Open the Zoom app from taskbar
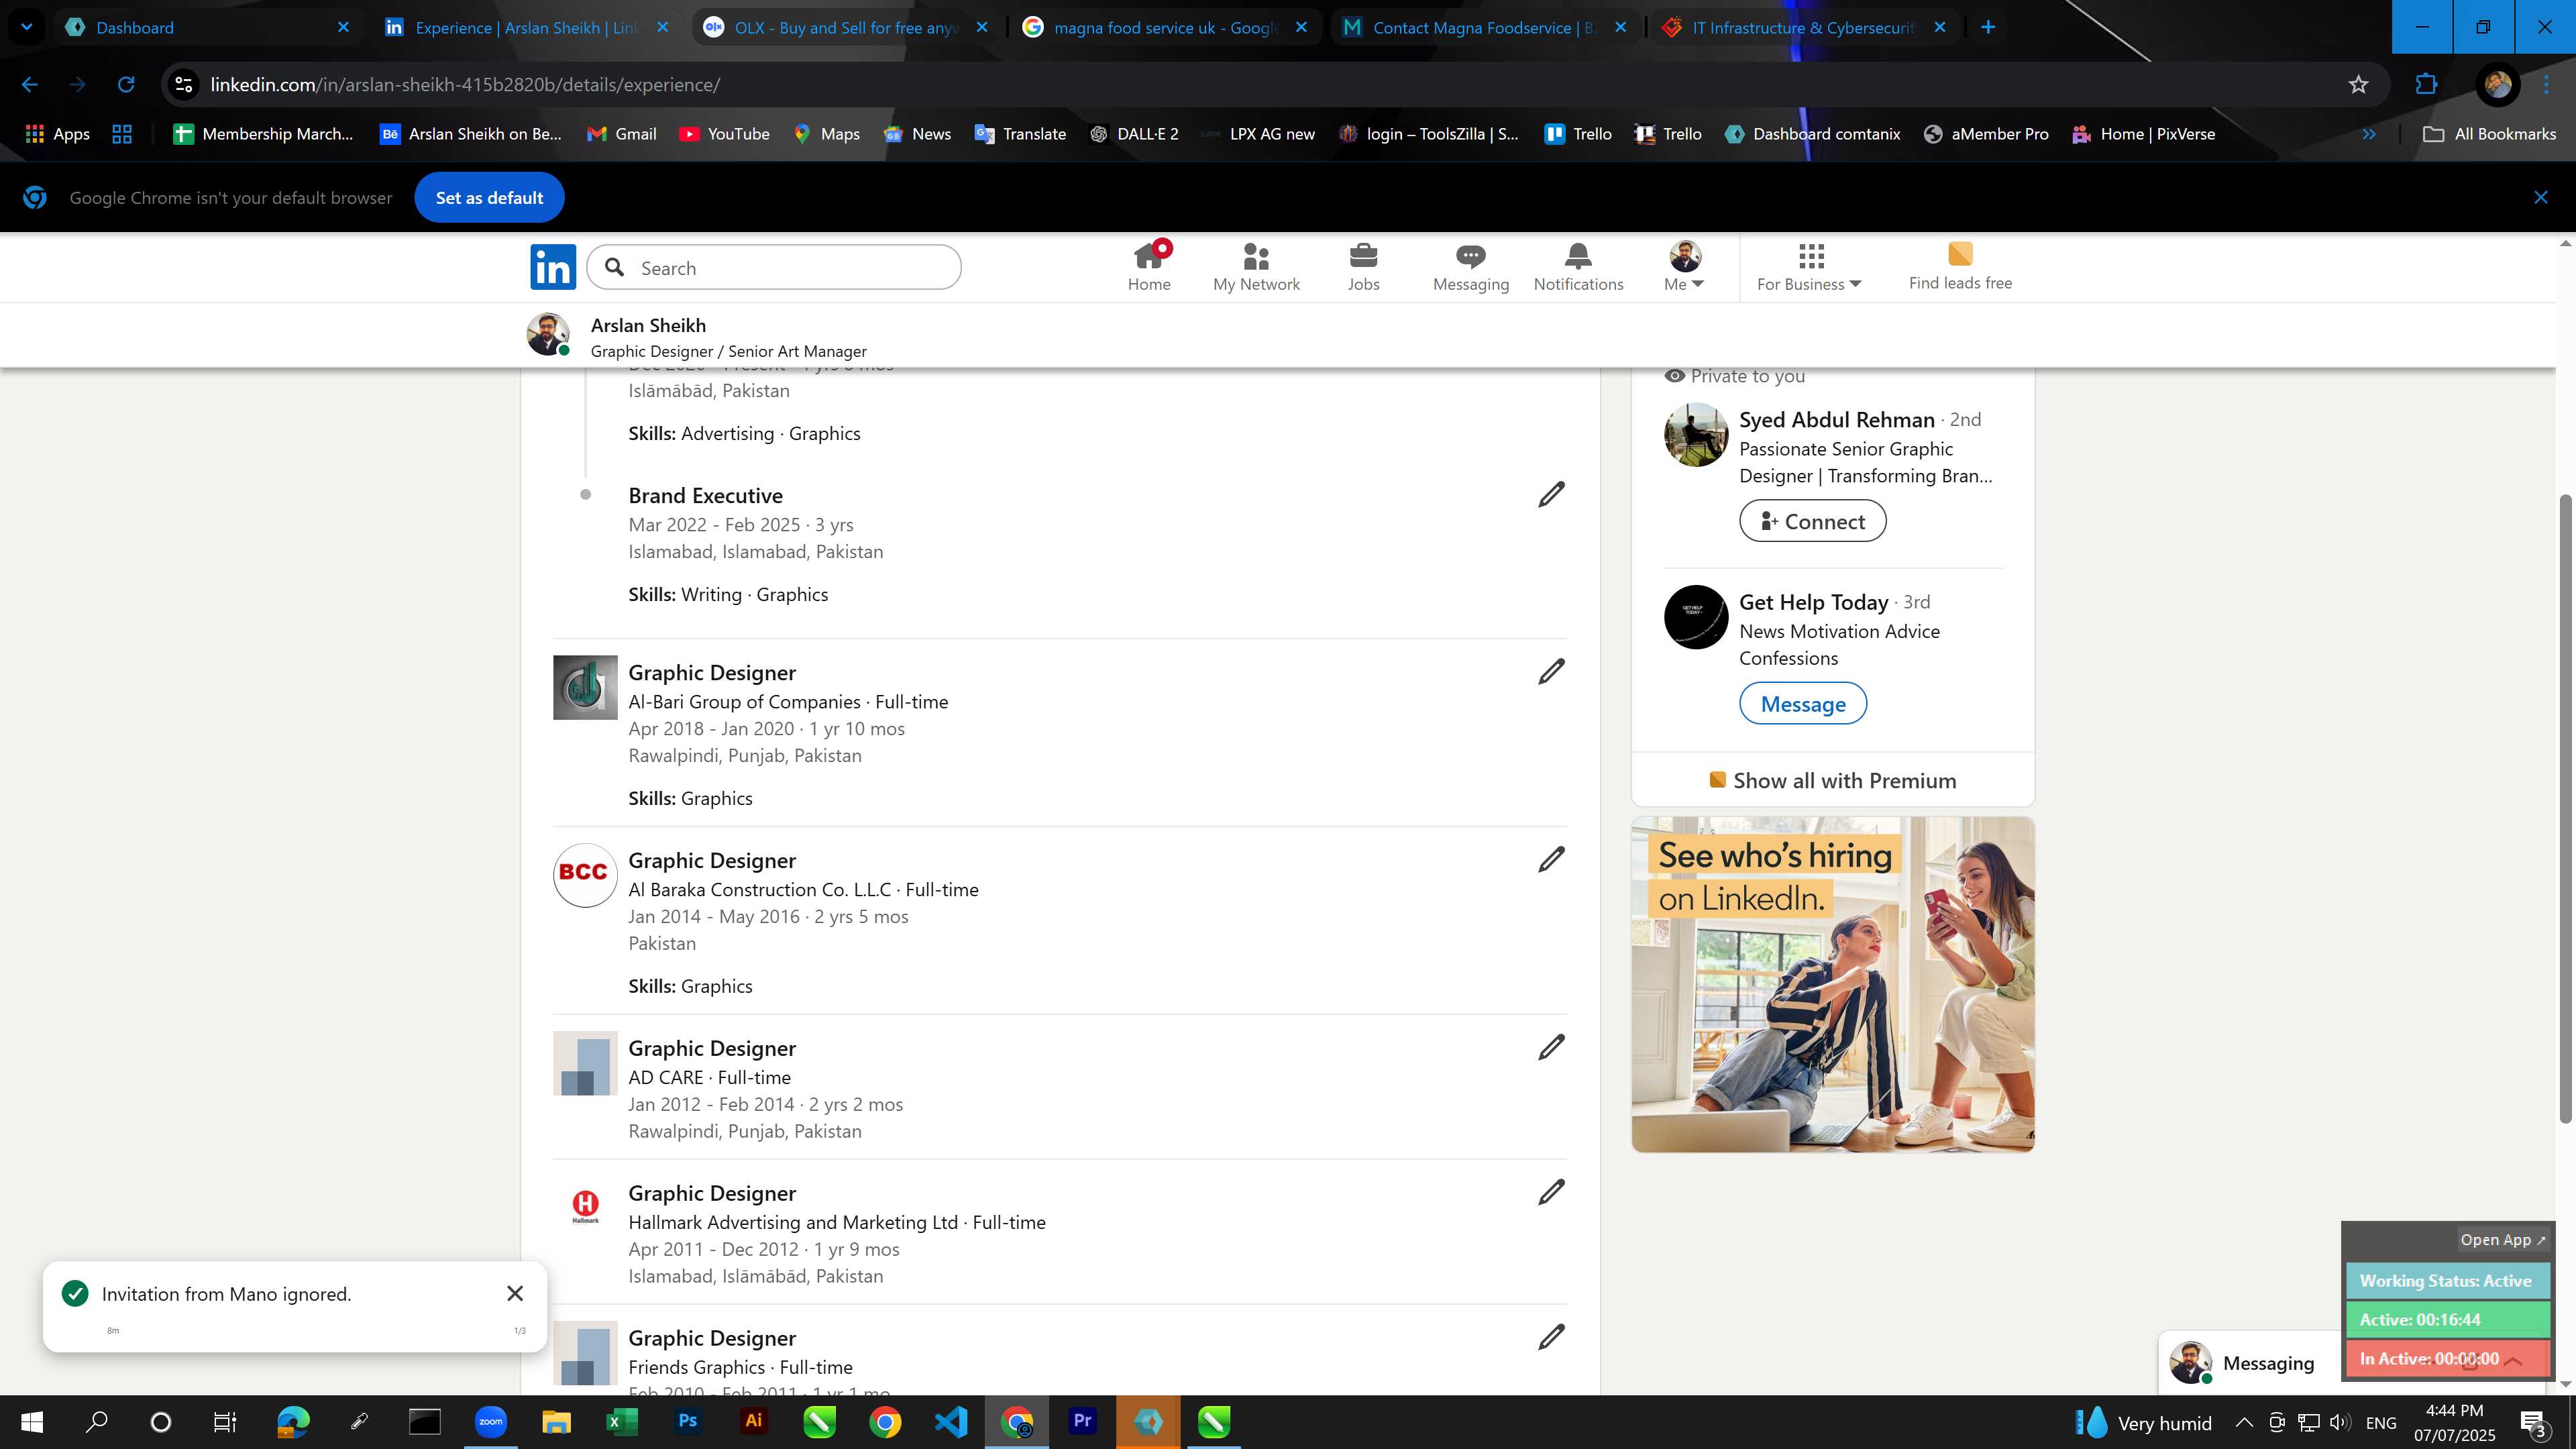Image resolution: width=2576 pixels, height=1449 pixels. point(490,1422)
